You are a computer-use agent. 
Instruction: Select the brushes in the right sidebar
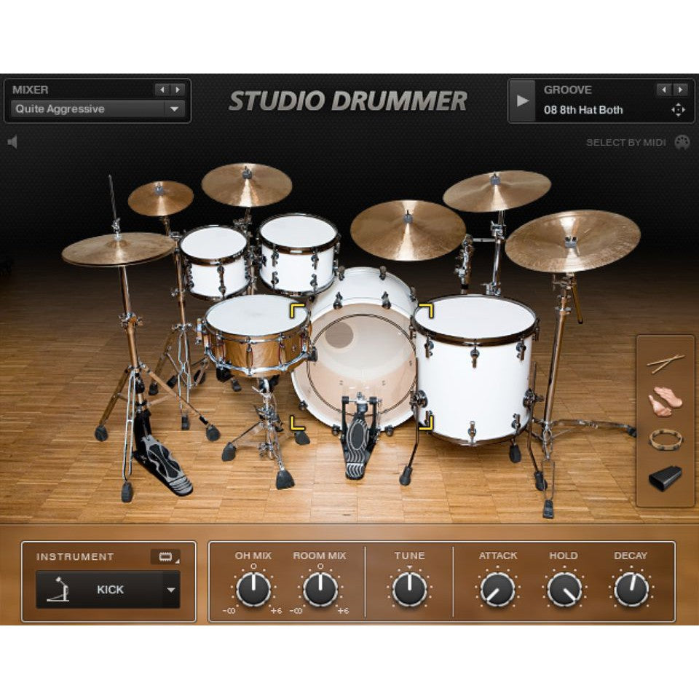(x=666, y=400)
